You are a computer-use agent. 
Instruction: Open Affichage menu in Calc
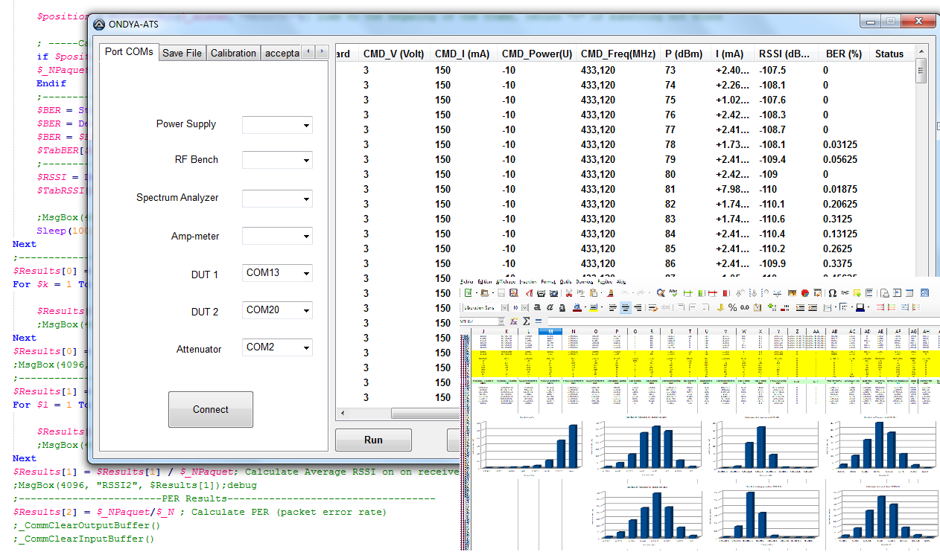(x=507, y=281)
